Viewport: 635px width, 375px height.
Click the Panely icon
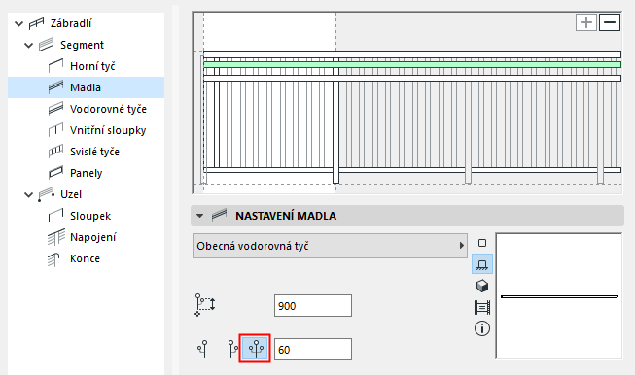[55, 173]
